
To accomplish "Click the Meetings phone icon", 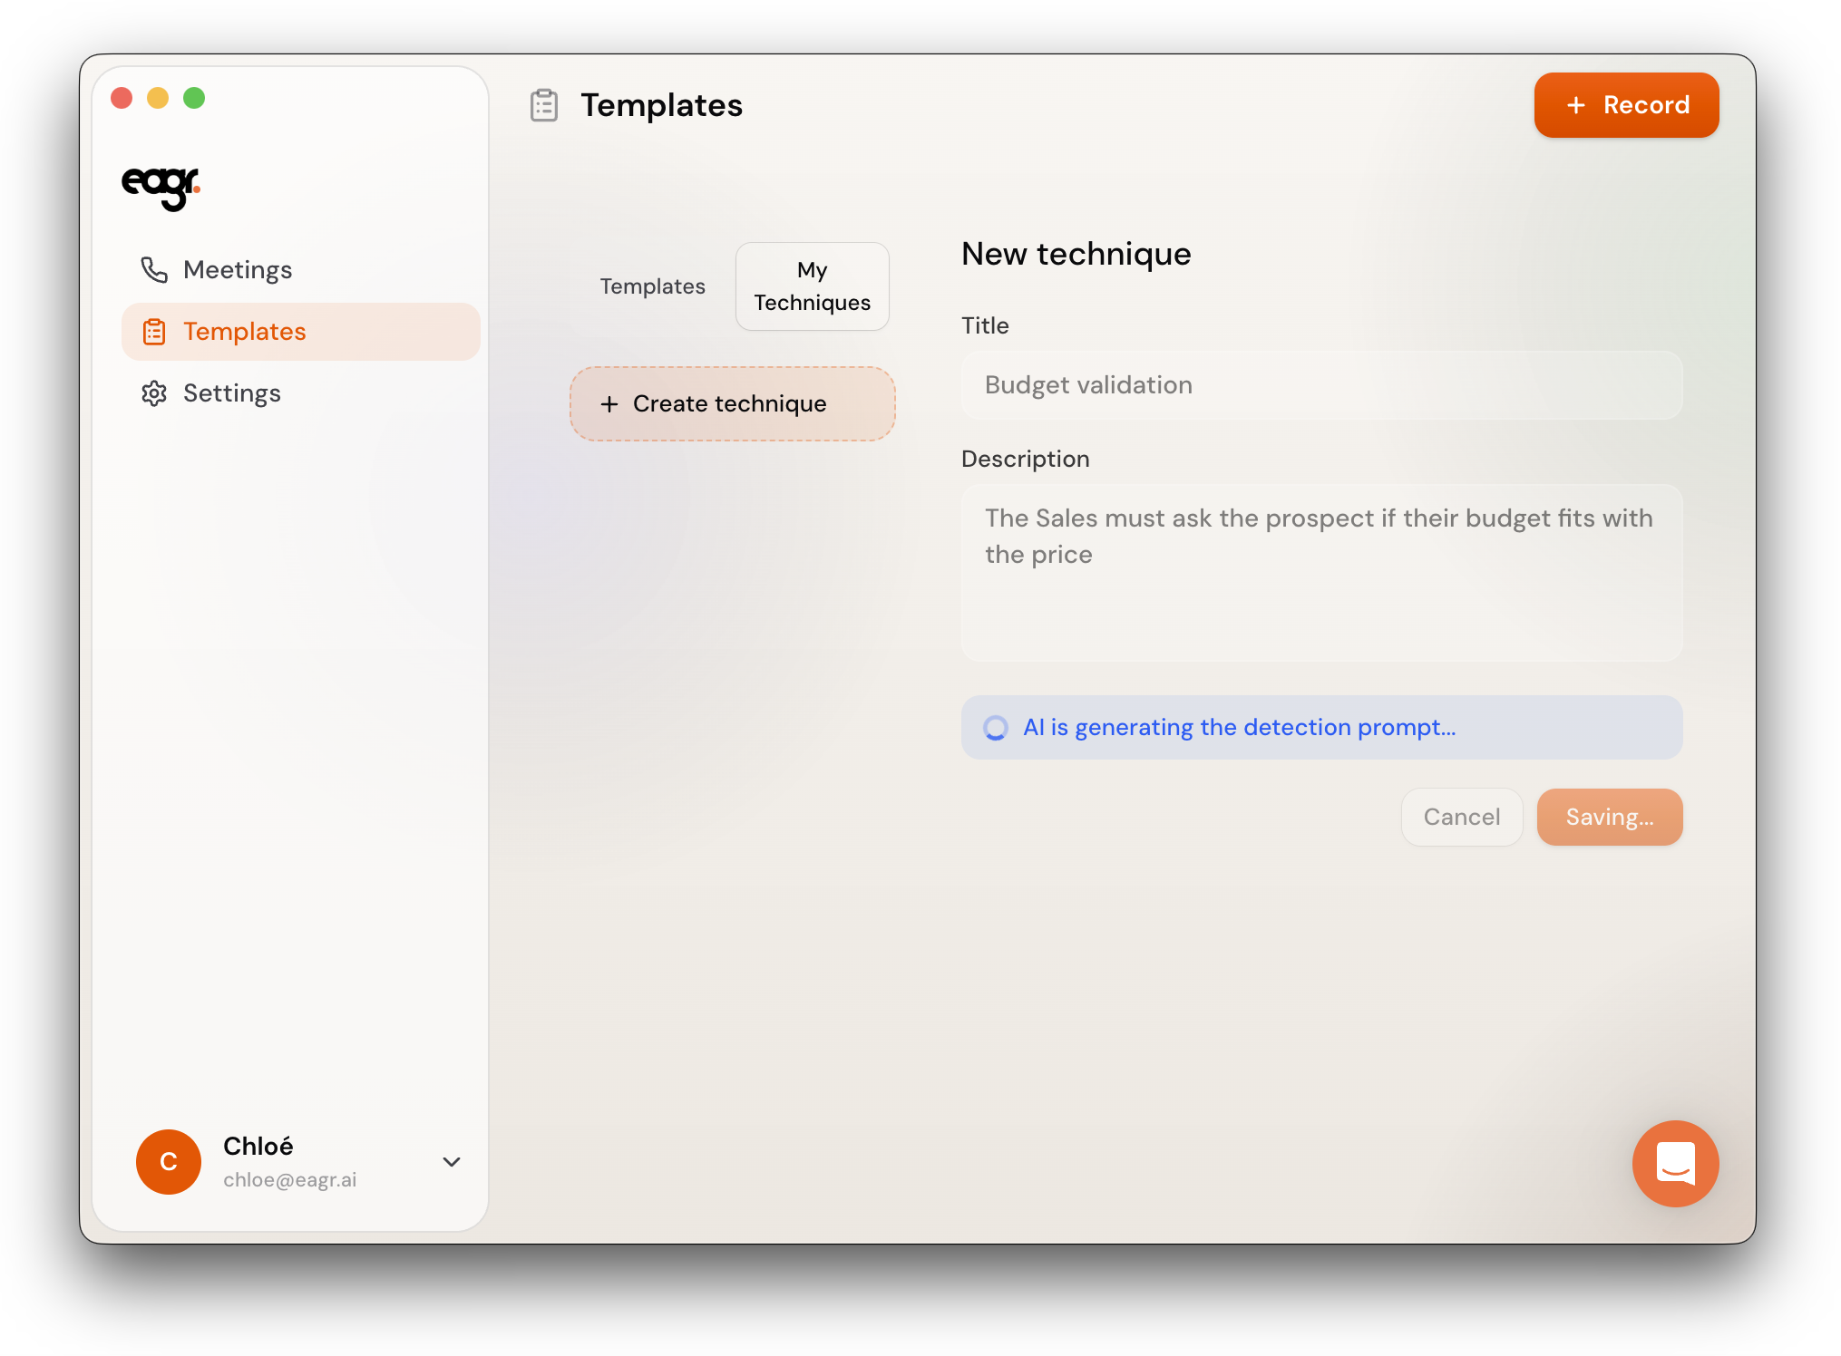I will pyautogui.click(x=153, y=270).
